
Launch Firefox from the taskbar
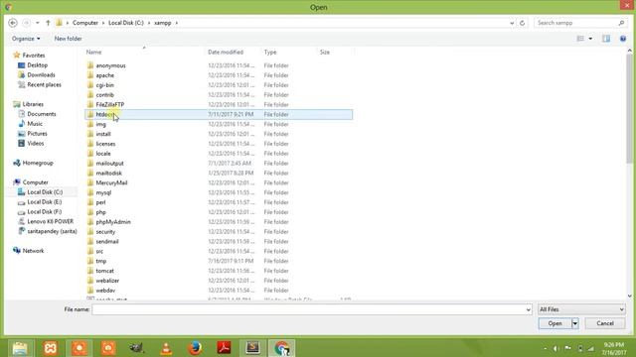click(x=195, y=348)
